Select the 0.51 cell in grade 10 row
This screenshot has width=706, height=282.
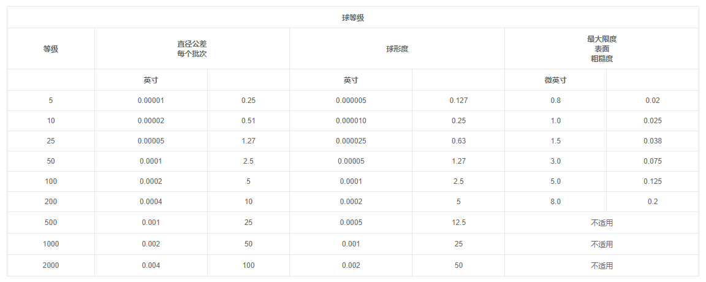[x=248, y=121]
